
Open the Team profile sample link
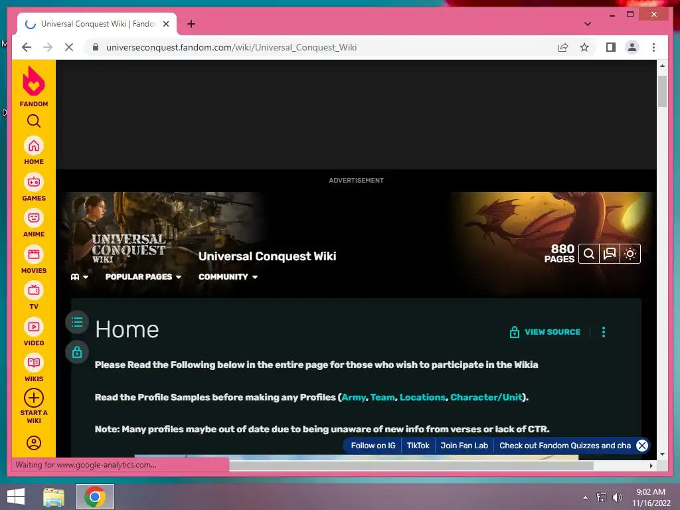tap(382, 397)
